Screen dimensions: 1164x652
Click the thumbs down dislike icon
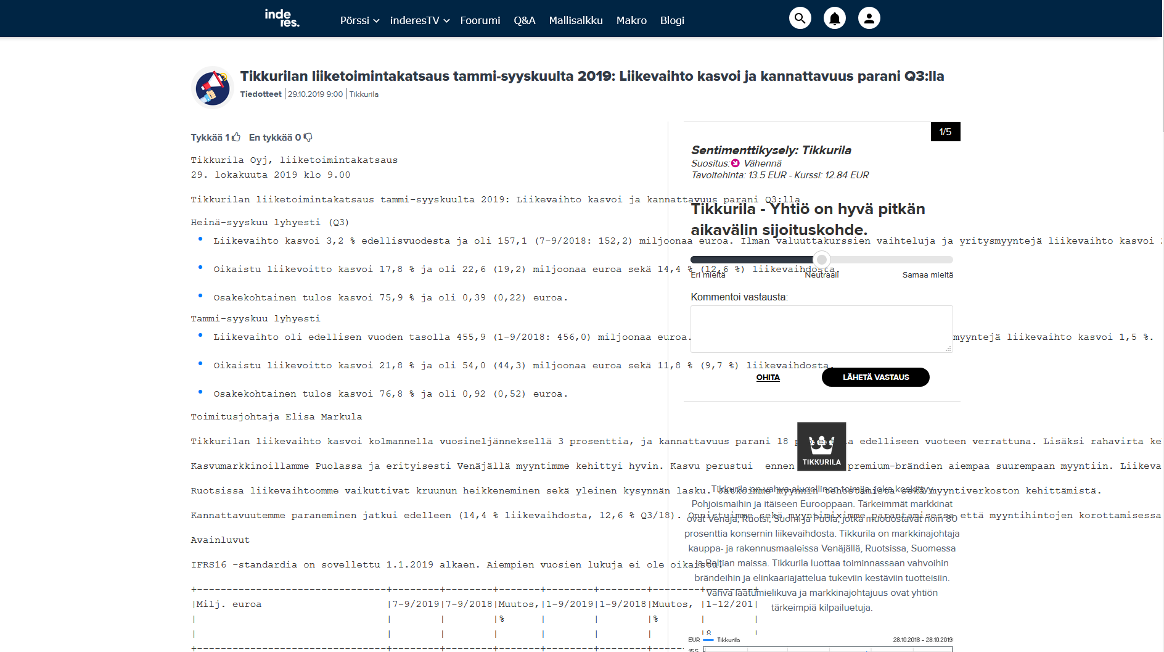click(x=308, y=138)
